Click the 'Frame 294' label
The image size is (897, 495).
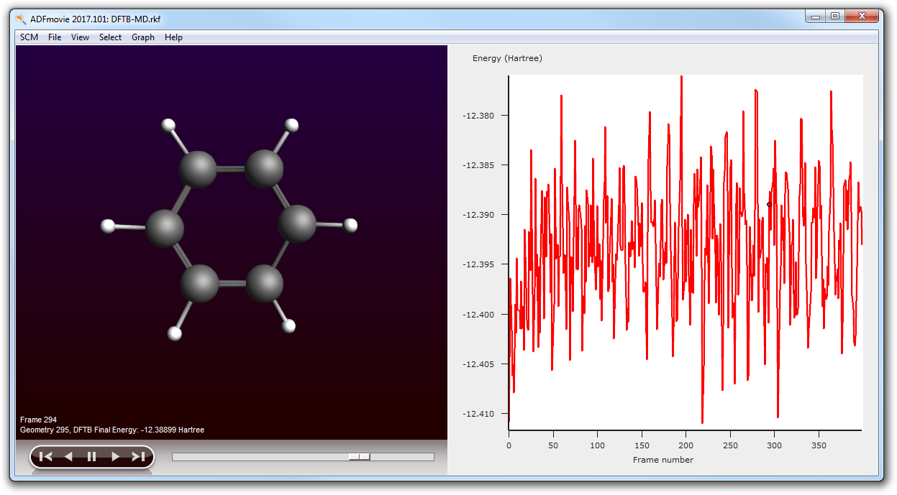point(38,420)
